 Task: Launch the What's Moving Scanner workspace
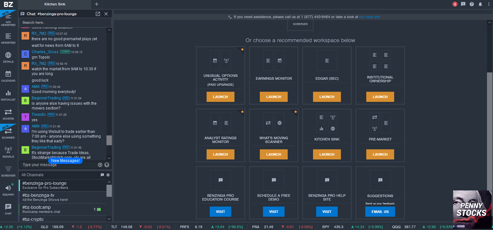coord(274,154)
